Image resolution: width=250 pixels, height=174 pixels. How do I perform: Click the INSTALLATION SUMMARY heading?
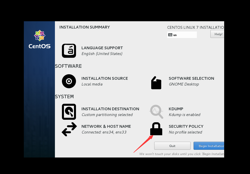tap(85, 27)
